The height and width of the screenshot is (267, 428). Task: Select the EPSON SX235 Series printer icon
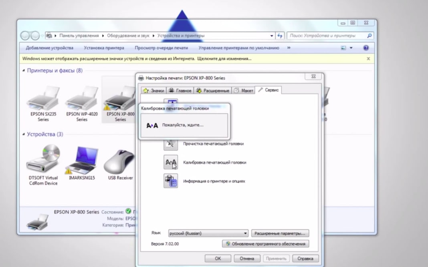click(x=43, y=98)
